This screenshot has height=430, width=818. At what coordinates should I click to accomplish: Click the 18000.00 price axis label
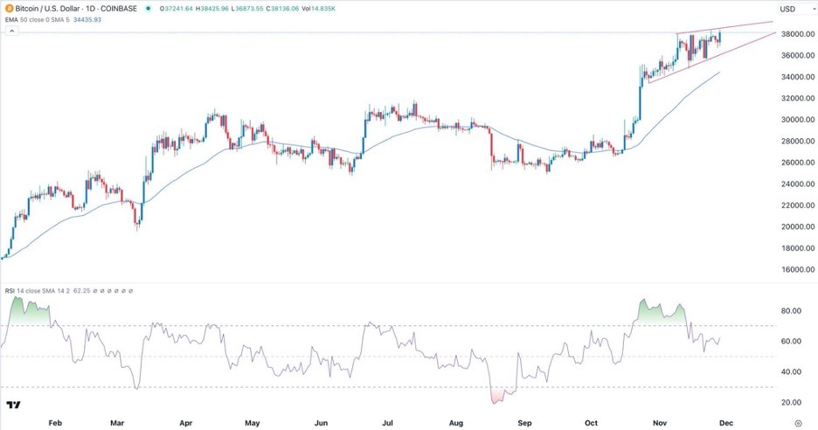click(798, 248)
